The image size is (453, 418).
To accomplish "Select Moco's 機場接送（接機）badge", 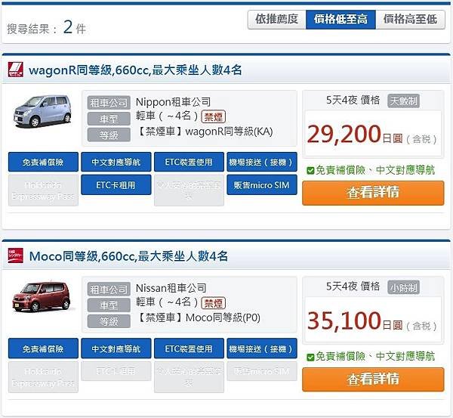I will 262,348.
